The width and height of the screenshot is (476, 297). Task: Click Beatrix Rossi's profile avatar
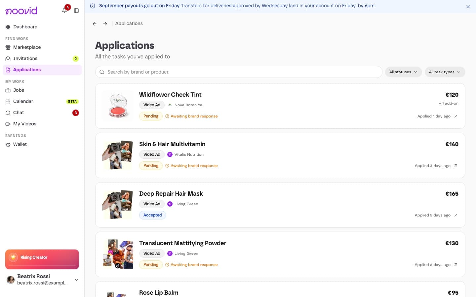[11, 280]
